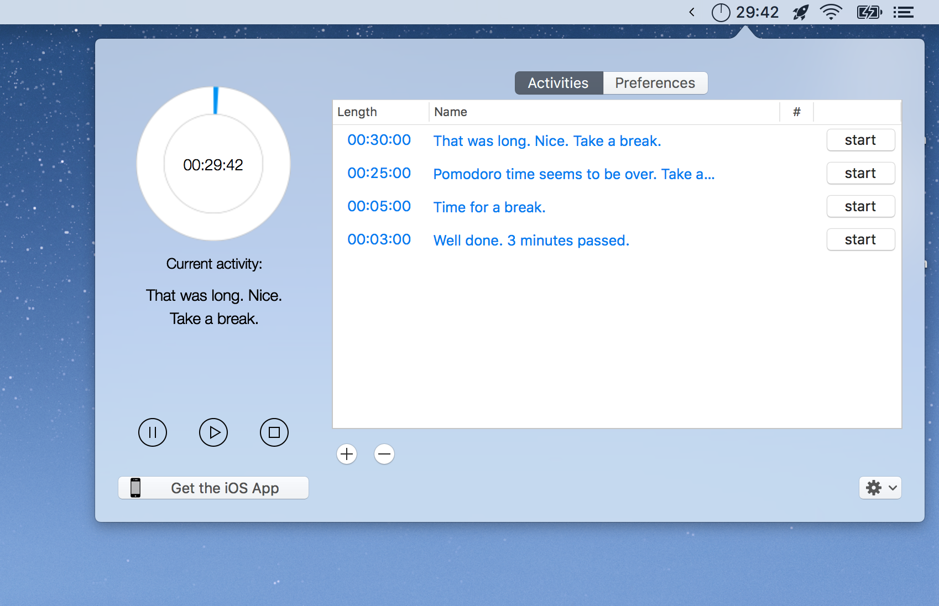Click the play timer button
Image resolution: width=939 pixels, height=606 pixels.
213,432
